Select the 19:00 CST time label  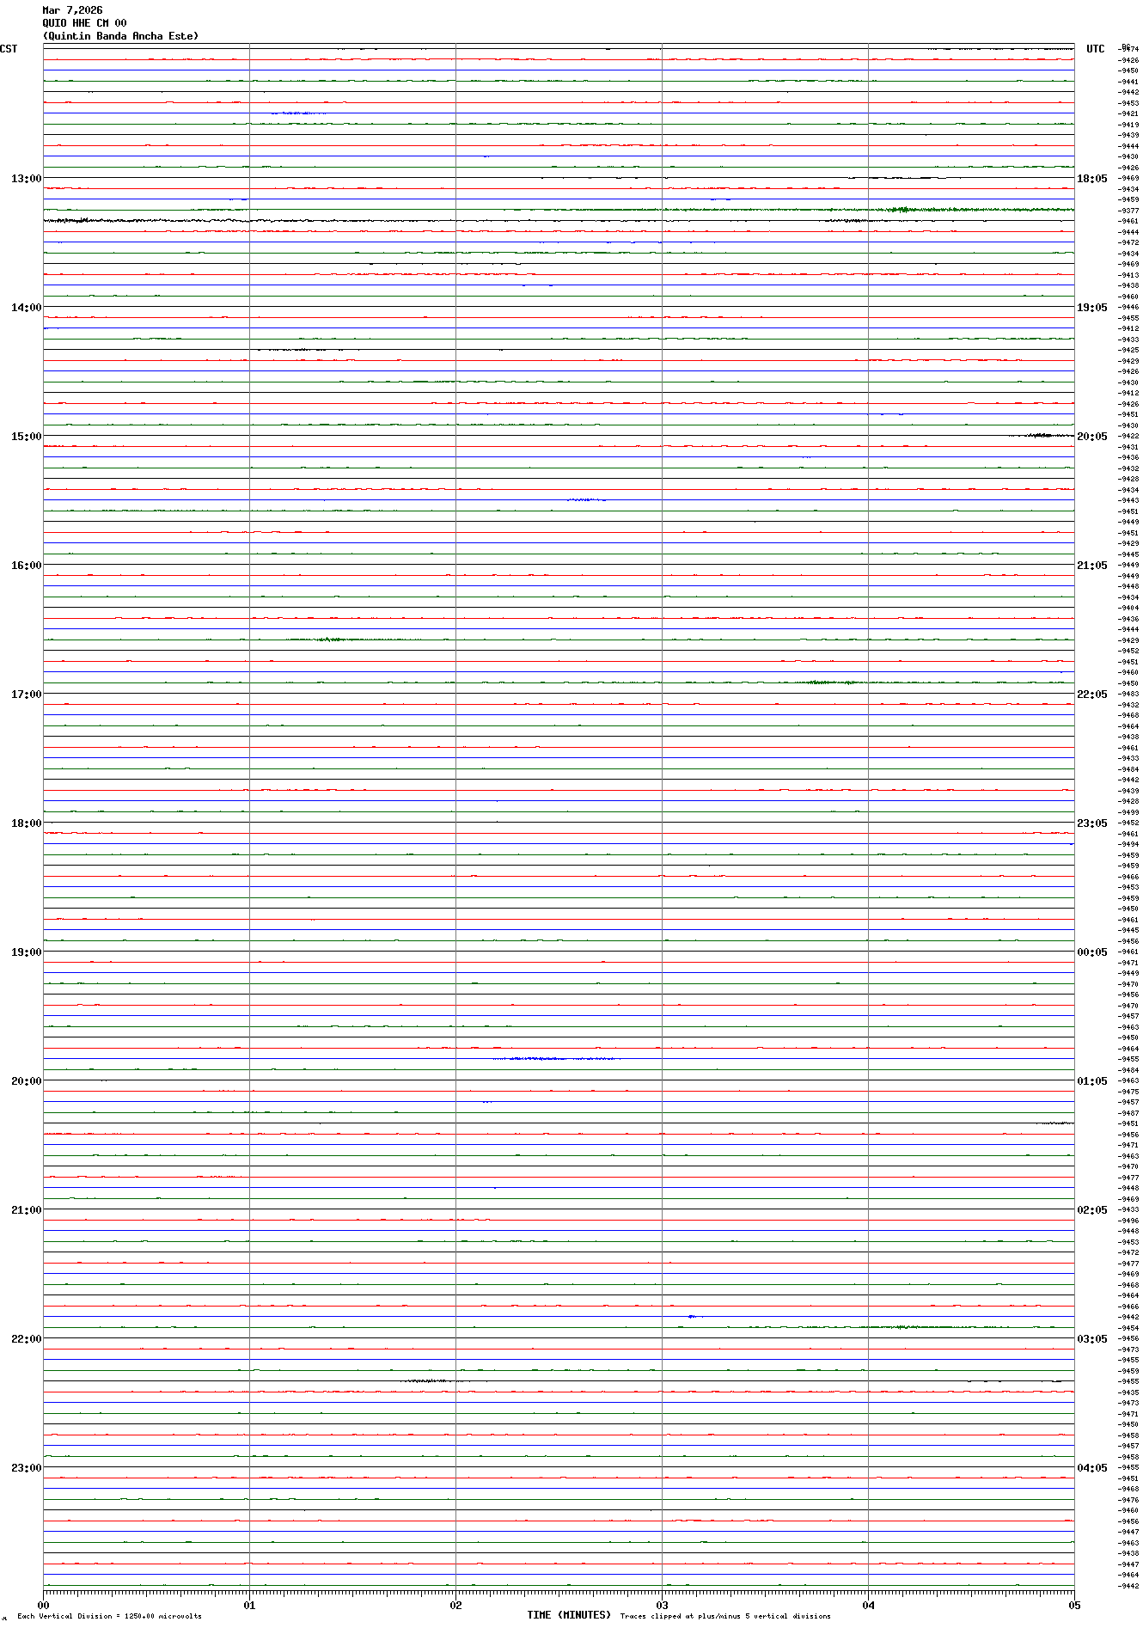click(26, 952)
